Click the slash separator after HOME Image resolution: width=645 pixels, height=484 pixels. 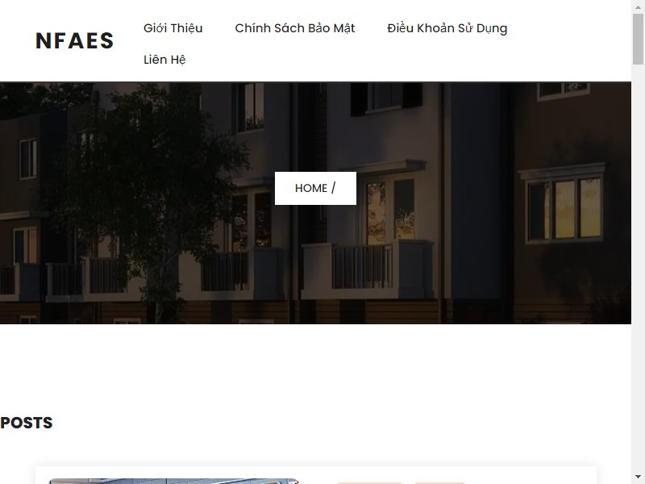point(333,188)
